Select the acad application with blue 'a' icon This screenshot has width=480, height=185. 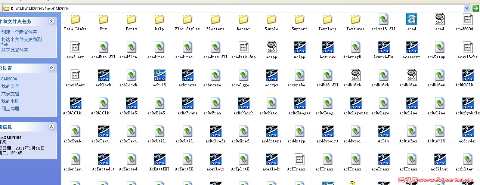[412, 22]
